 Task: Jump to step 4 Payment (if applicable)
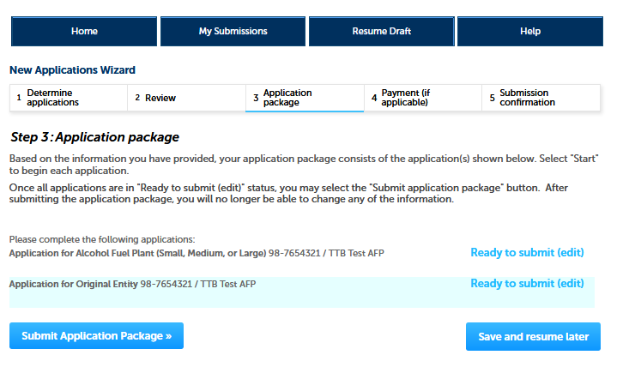pyautogui.click(x=422, y=98)
